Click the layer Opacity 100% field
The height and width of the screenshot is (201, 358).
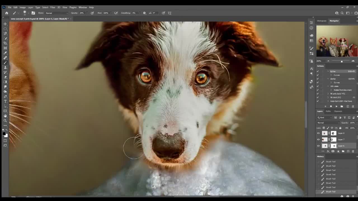tap(352, 123)
